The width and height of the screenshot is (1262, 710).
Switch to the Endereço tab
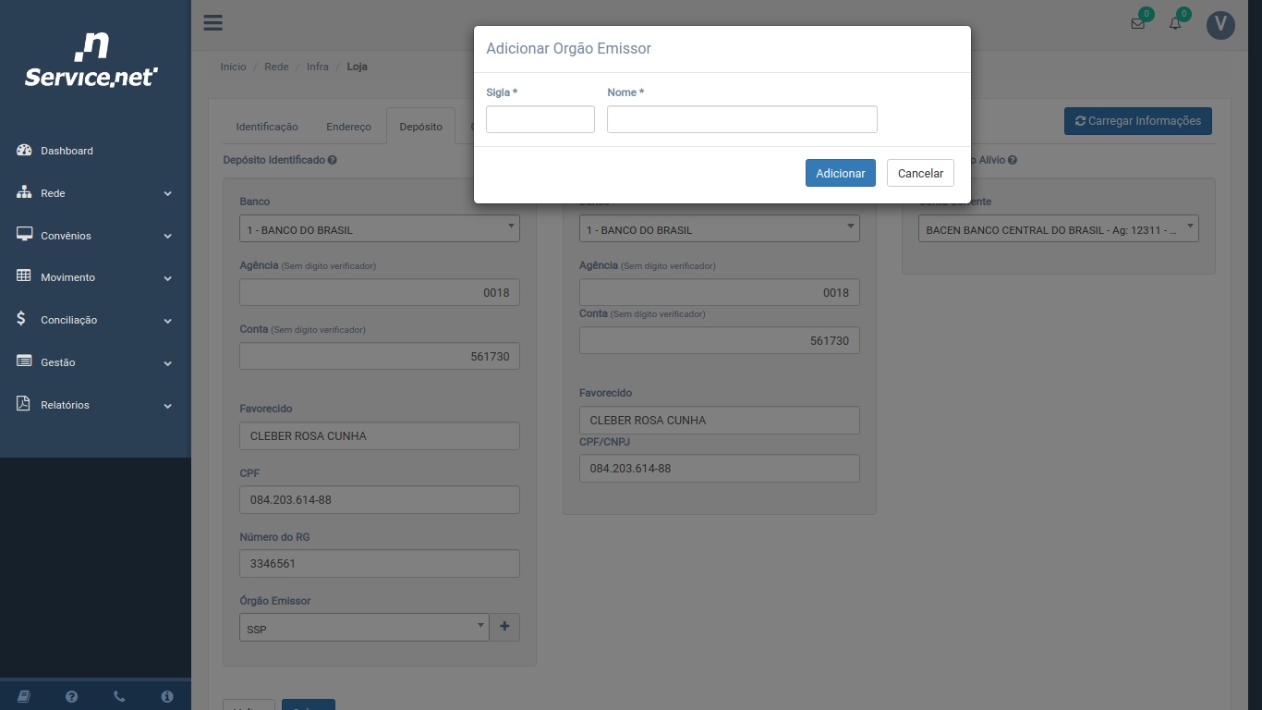(x=348, y=127)
